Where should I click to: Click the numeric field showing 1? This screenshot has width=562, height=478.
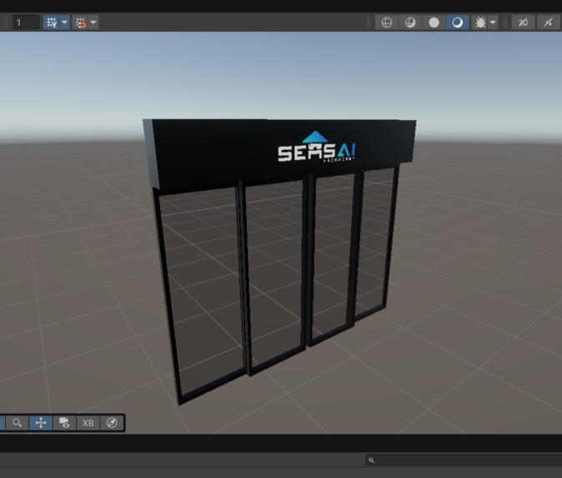pos(26,23)
